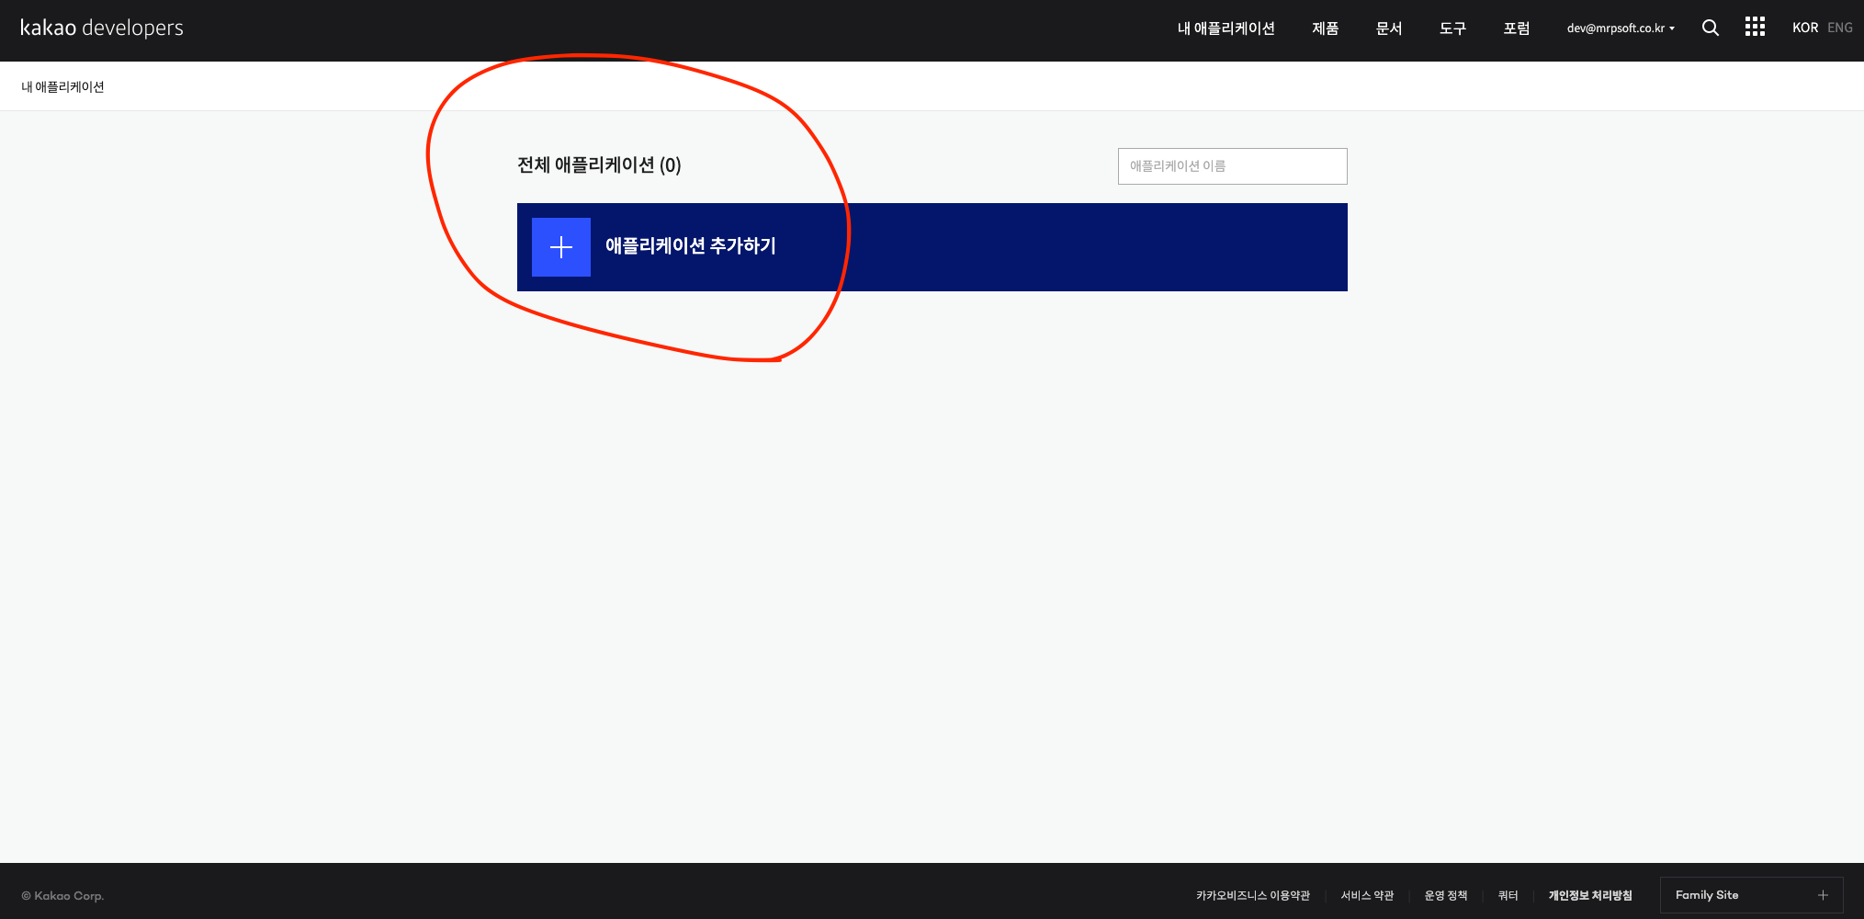Click the 전체 애플리케이션 (0) heading

coord(599,165)
